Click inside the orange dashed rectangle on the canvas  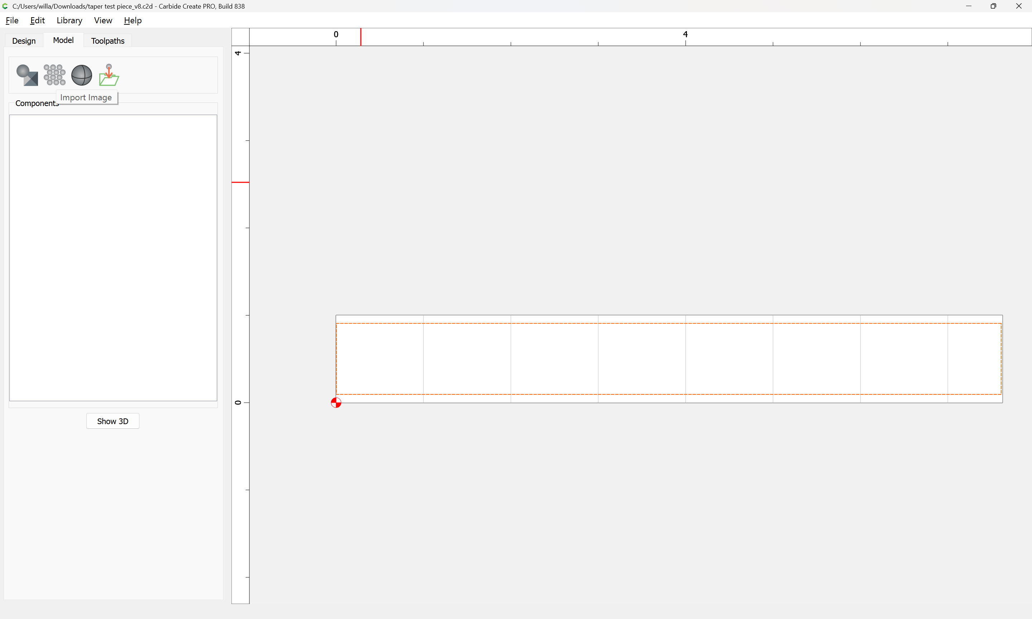pyautogui.click(x=668, y=359)
